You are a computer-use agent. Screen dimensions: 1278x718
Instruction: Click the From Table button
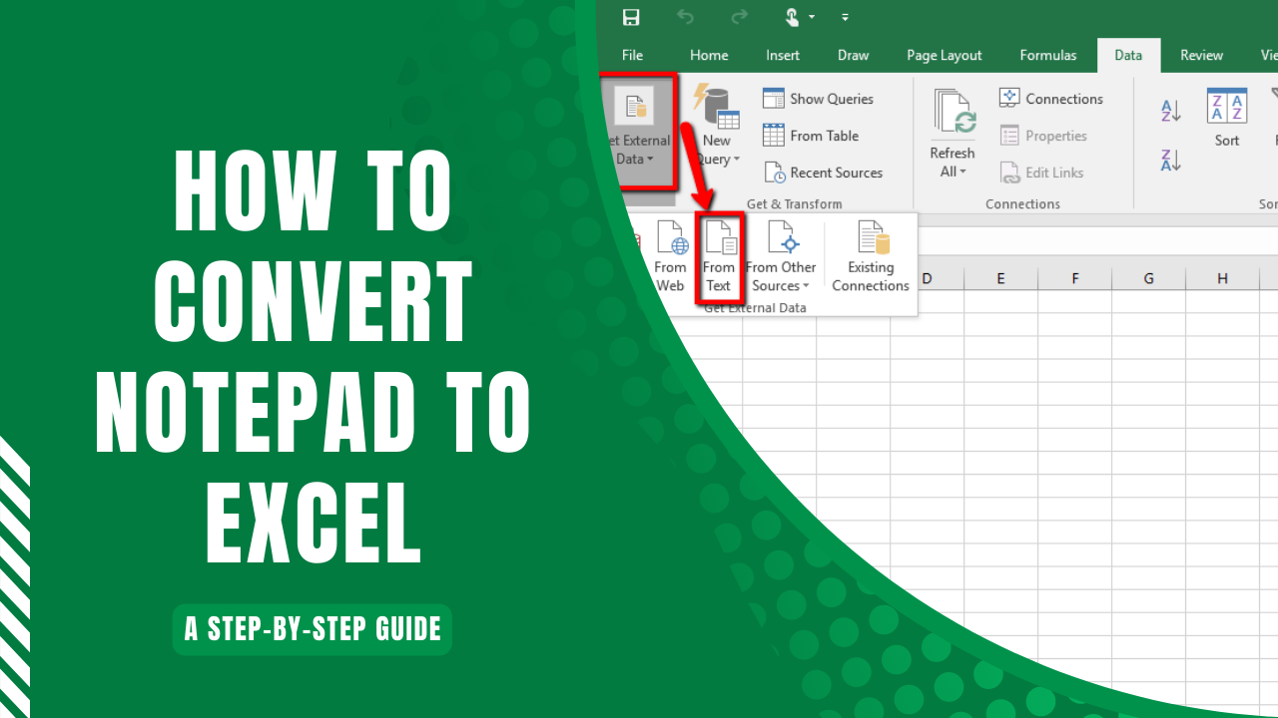[811, 136]
